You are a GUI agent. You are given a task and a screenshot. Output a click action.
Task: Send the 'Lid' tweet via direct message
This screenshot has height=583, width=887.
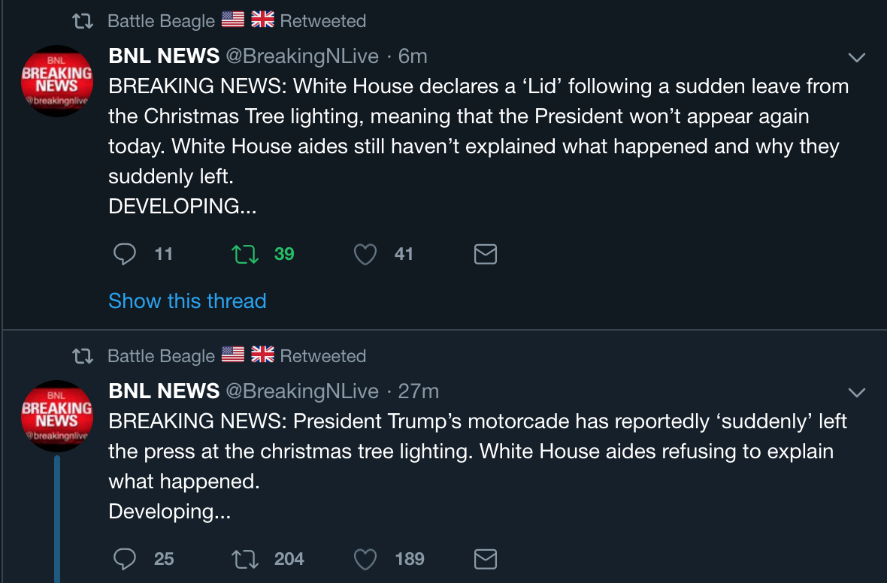click(x=486, y=255)
